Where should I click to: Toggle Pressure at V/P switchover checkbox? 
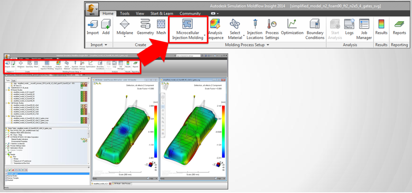point(11,161)
